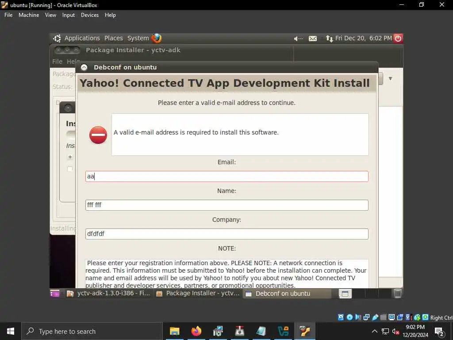Show hidden Windows tray icons chevron

tap(374, 331)
